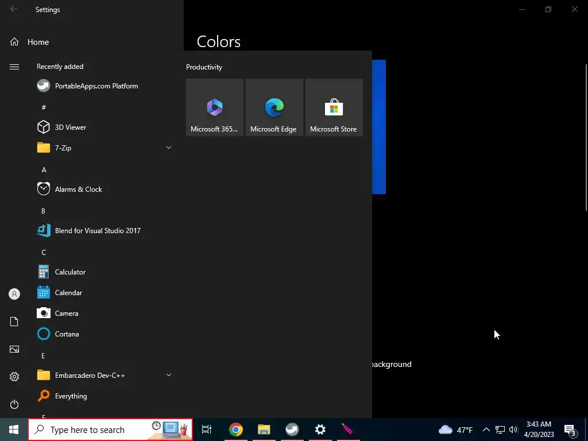The width and height of the screenshot is (588, 441).
Task: Click the Recently added header
Action: (60, 67)
